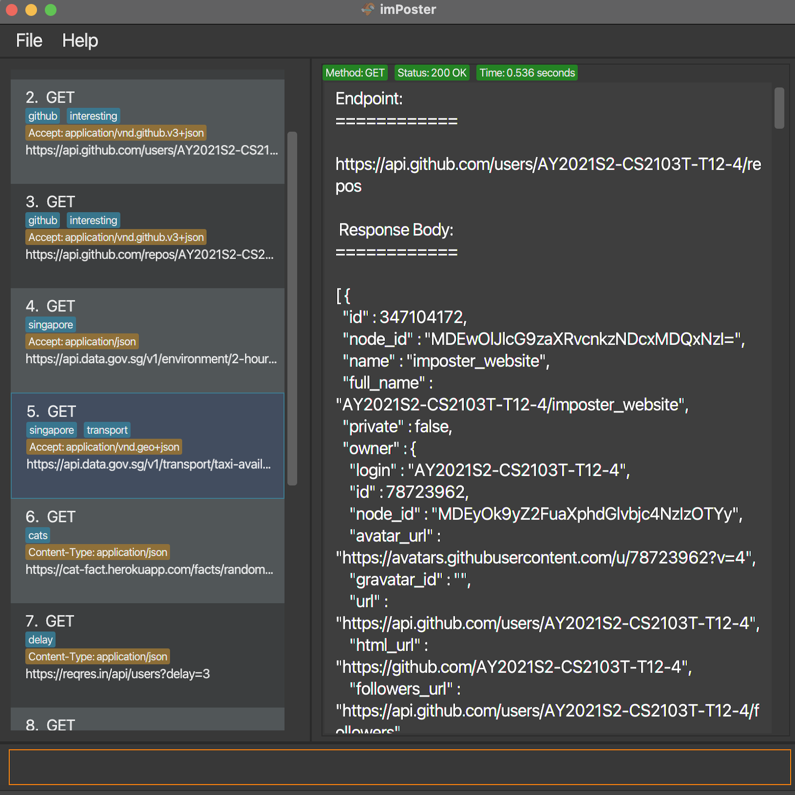Open the File menu

pos(29,40)
